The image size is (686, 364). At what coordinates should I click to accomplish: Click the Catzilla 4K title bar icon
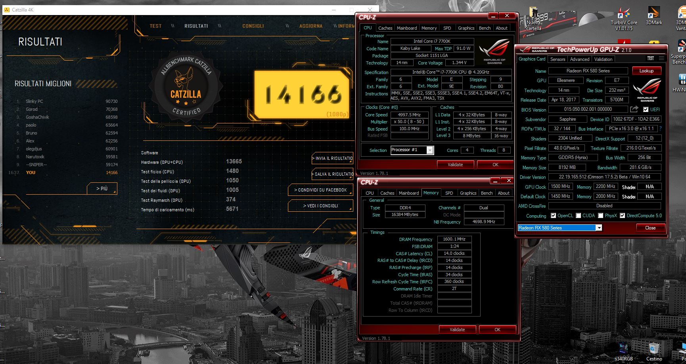tap(7, 10)
